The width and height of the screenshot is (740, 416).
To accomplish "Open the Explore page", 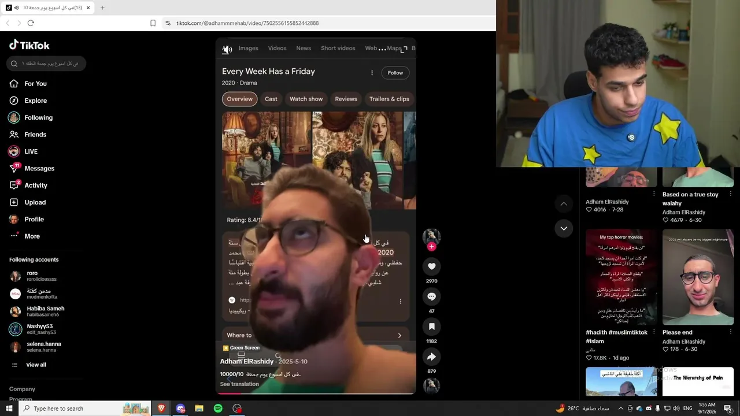I will 35,101.
